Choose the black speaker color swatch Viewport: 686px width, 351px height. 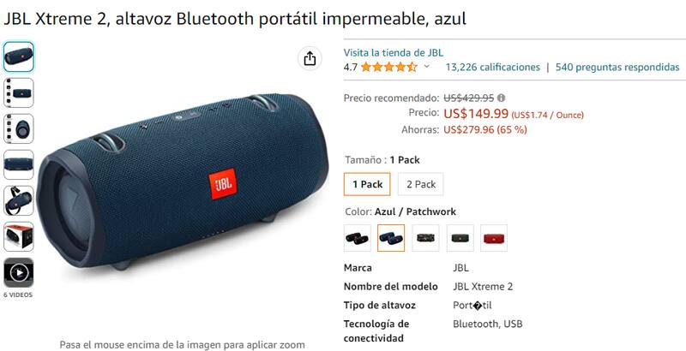click(357, 238)
